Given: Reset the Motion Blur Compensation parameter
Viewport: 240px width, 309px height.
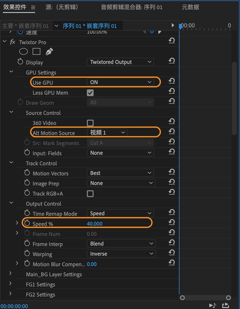Looking at the screenshot, I should [172, 262].
